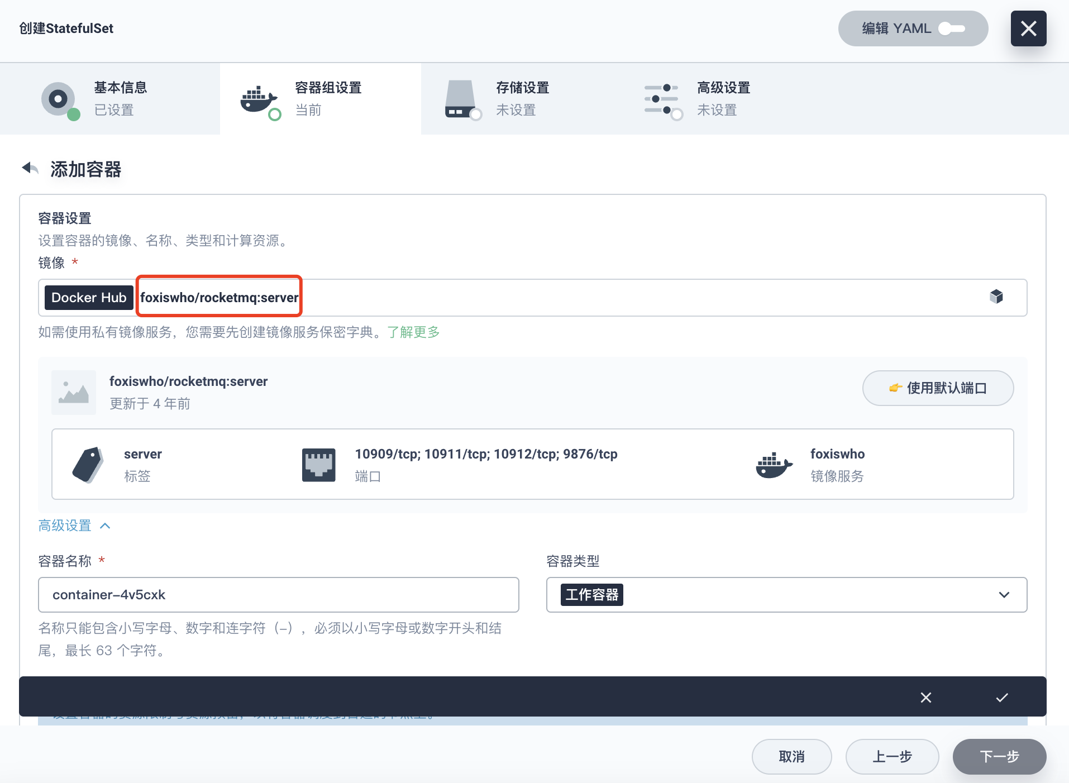Click the server tag label text
1069x783 pixels.
pyautogui.click(x=143, y=454)
